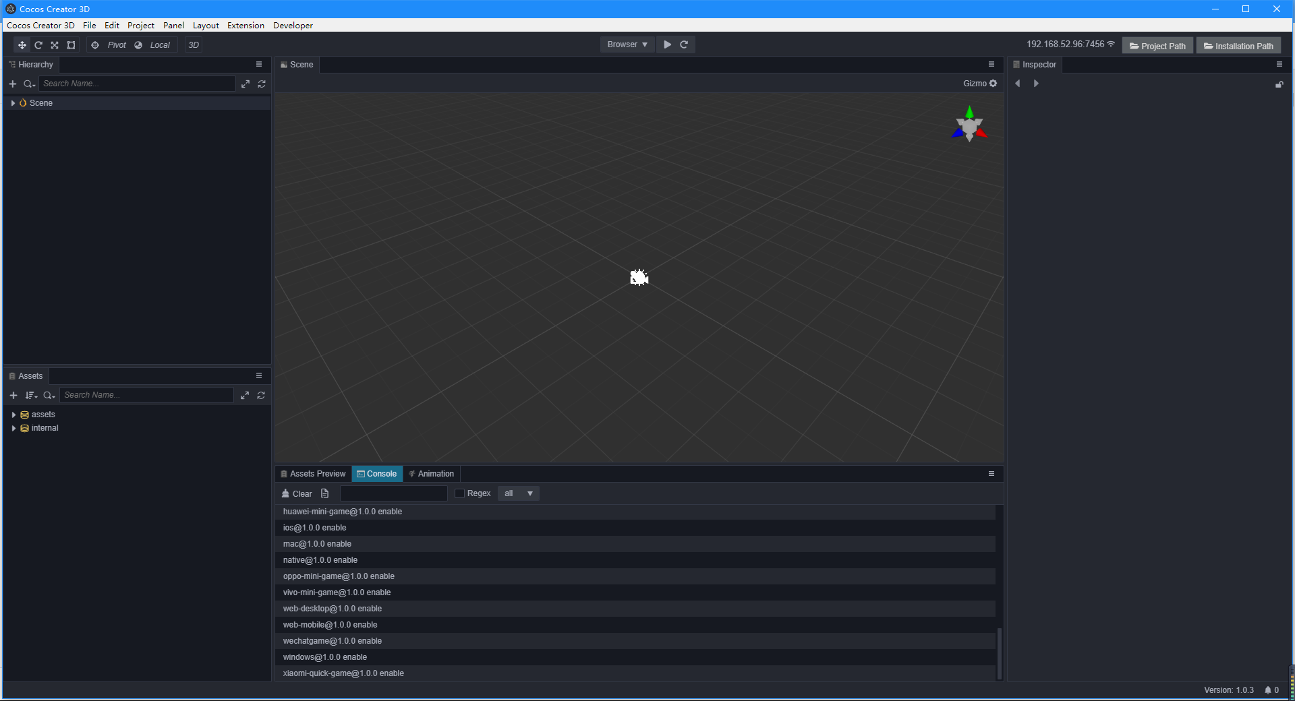This screenshot has height=701, width=1295.
Task: Open the log level 'all' dropdown
Action: click(x=518, y=493)
